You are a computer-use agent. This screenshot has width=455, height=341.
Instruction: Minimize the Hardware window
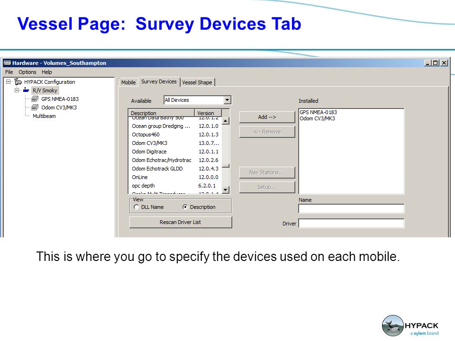[x=428, y=63]
